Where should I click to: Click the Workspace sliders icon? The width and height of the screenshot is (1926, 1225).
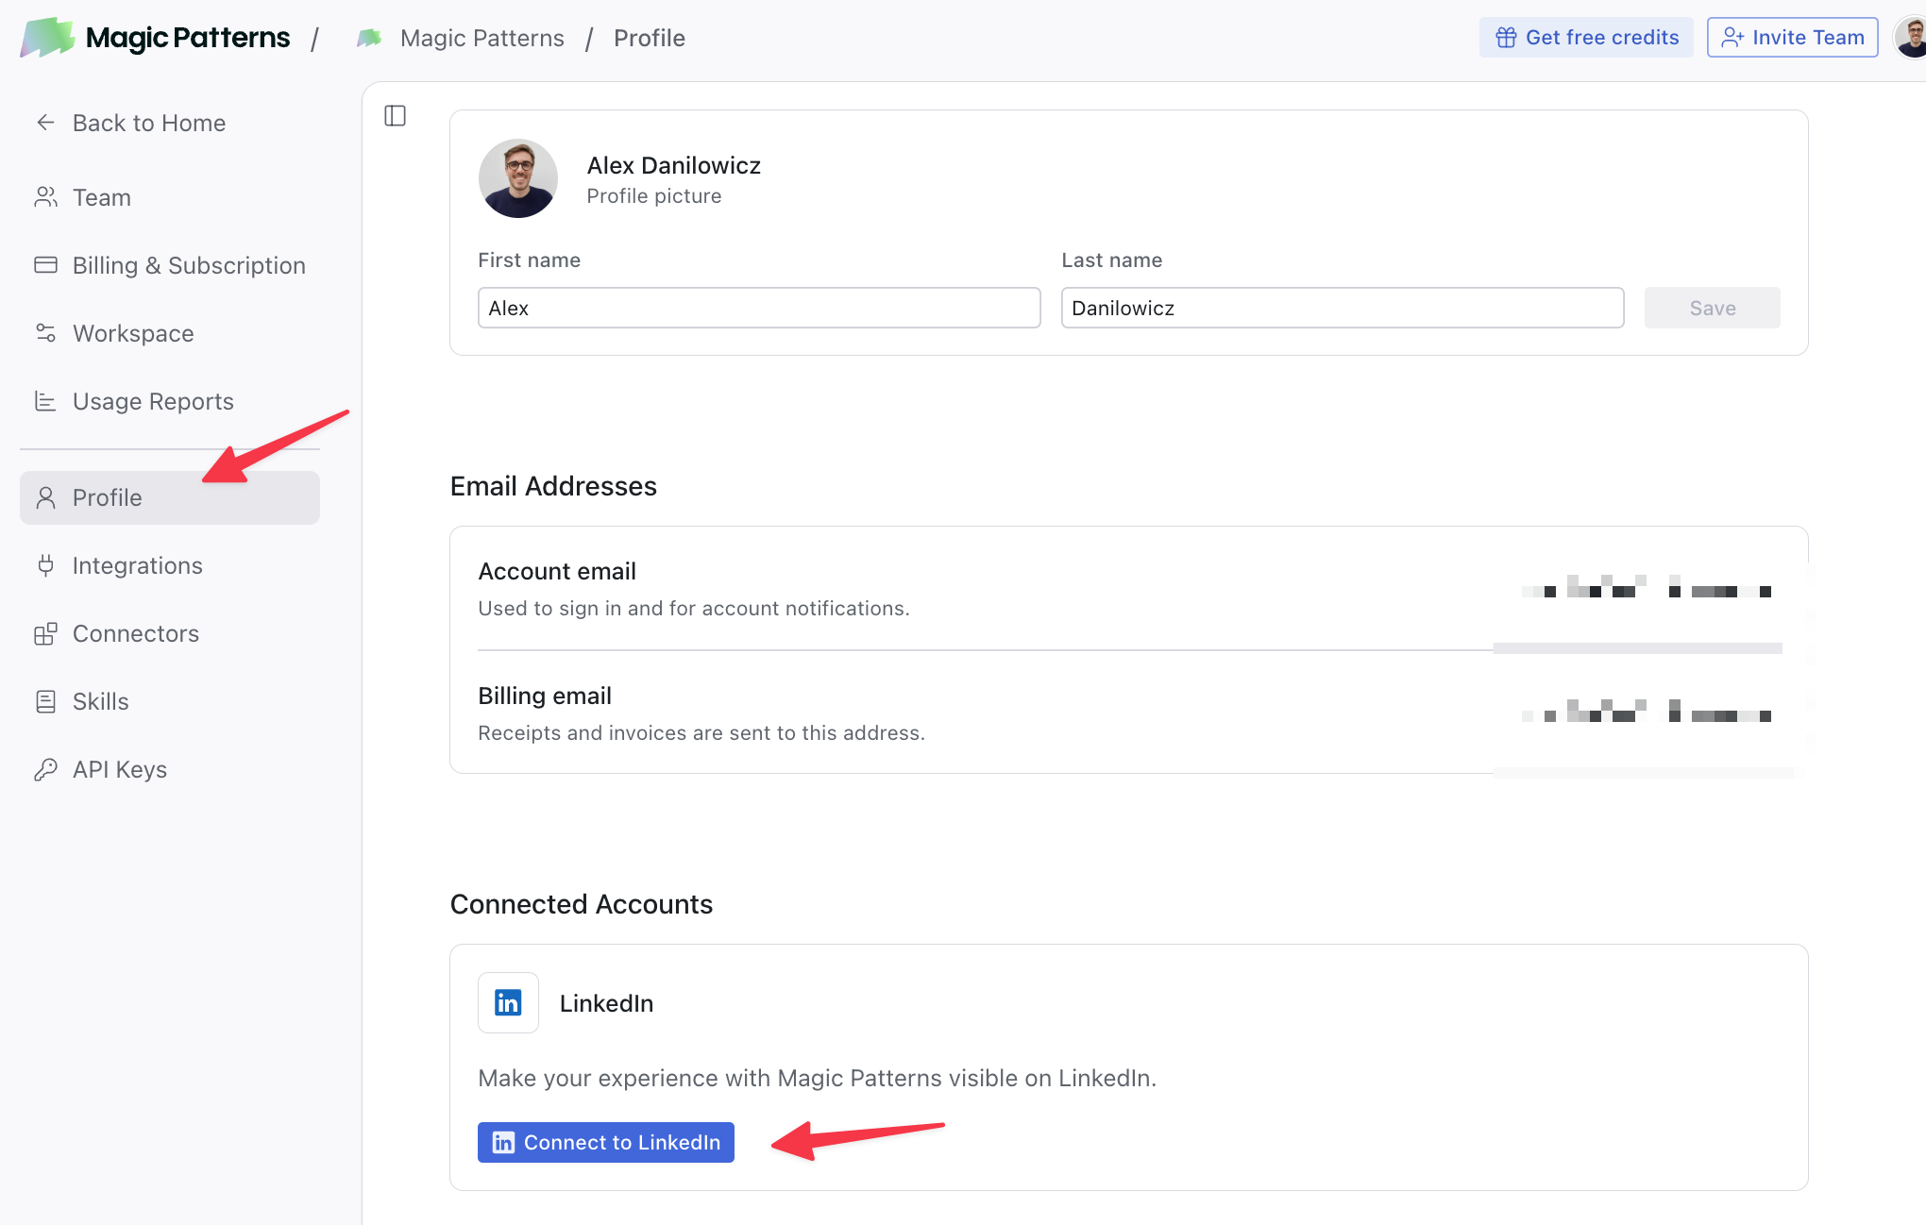pos(45,333)
